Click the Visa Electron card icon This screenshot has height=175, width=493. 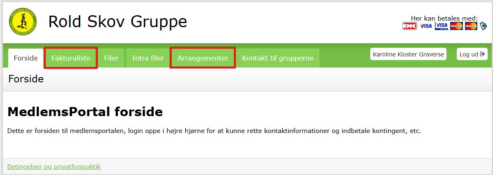click(x=442, y=26)
